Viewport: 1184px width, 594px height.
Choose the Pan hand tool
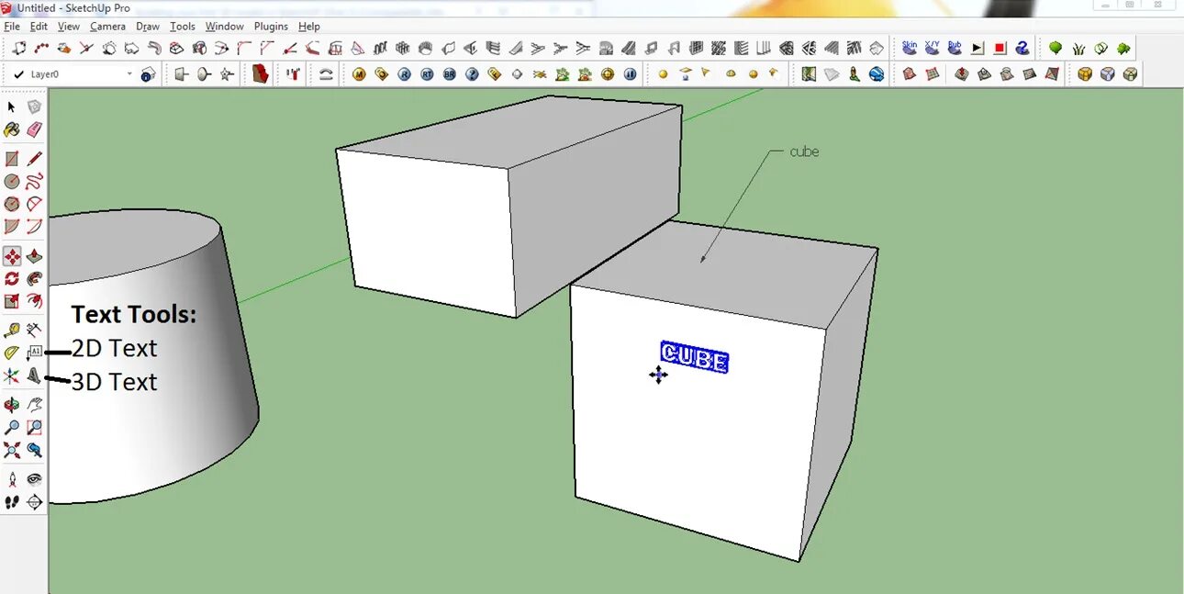pyautogui.click(x=35, y=404)
